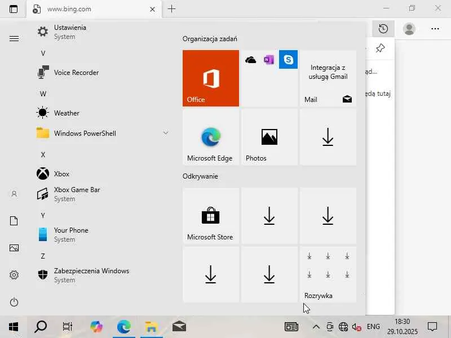
Task: Open the clock showing 18:30
Action: pos(402,327)
